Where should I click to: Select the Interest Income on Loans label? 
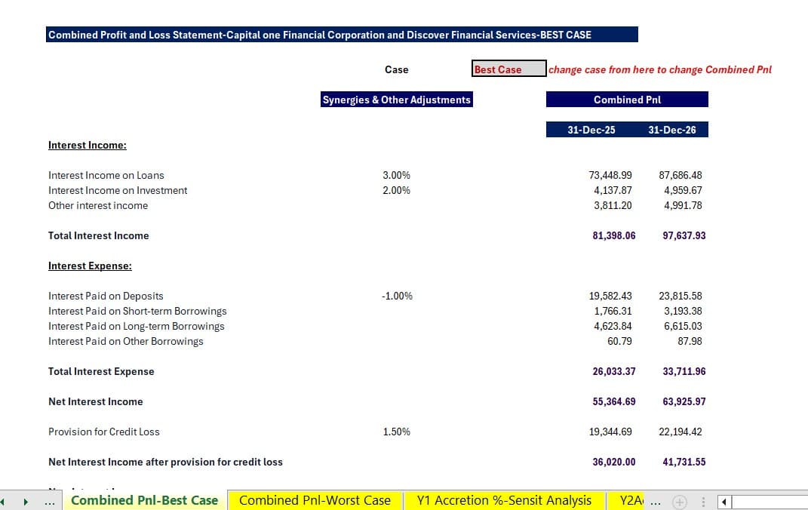point(106,175)
